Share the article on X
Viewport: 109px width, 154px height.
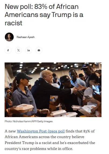coord(19,50)
